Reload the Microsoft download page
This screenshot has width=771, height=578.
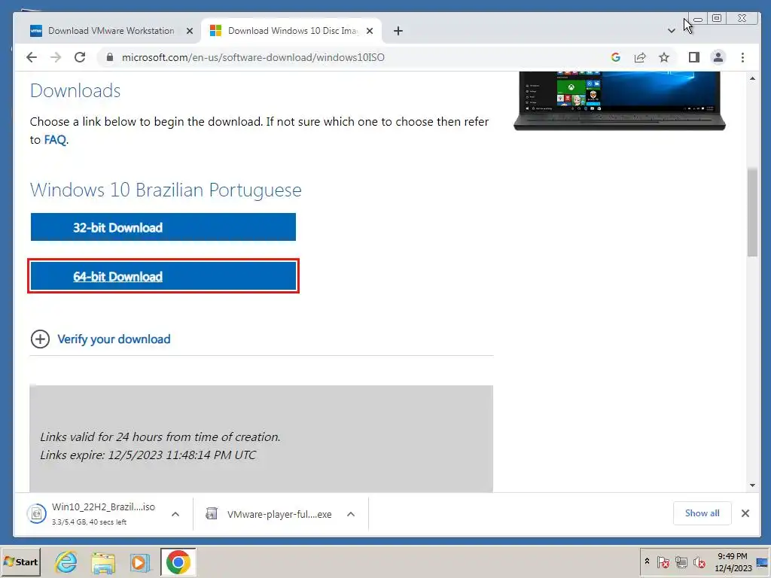tap(80, 57)
